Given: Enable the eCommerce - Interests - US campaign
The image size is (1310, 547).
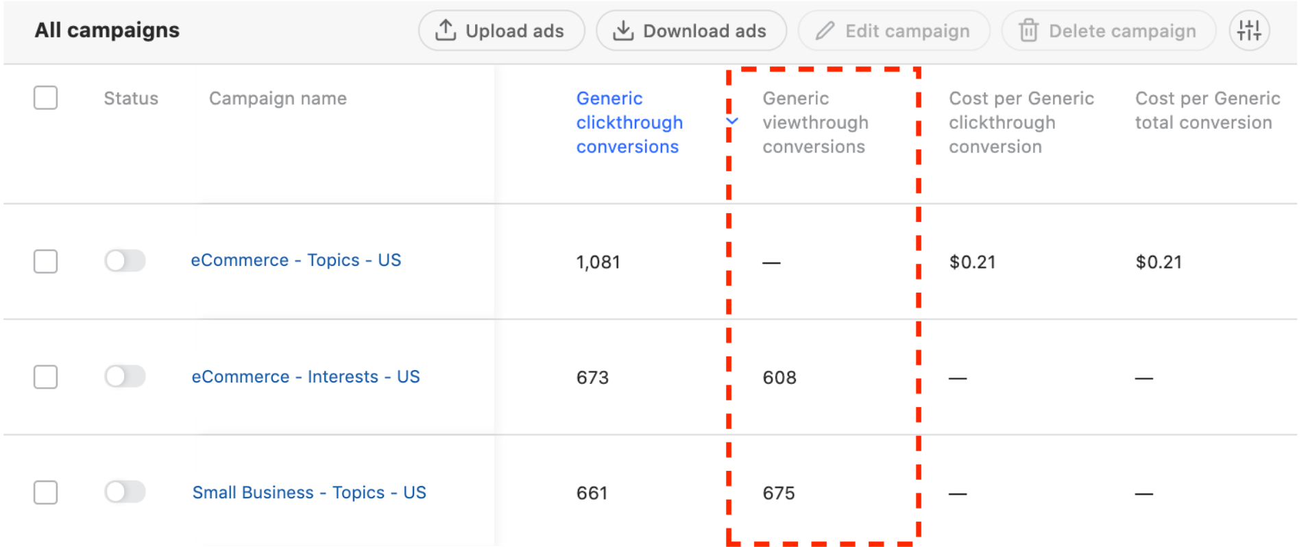Looking at the screenshot, I should pos(125,376).
